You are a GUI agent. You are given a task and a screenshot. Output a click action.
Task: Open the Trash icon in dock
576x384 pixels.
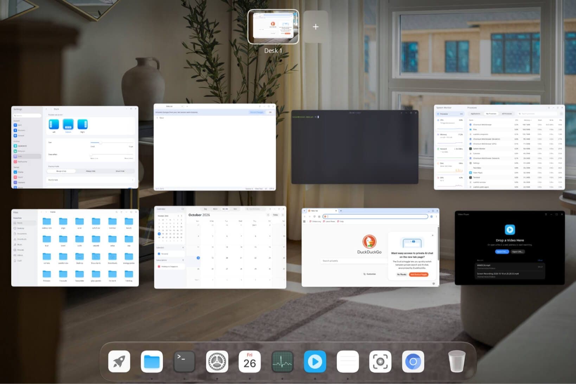click(x=457, y=362)
